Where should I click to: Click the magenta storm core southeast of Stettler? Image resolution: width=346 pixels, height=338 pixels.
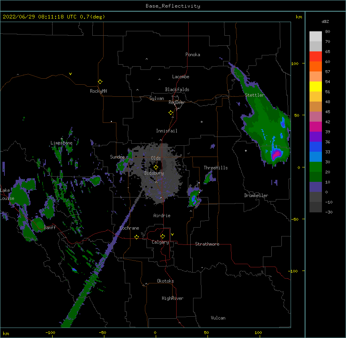[276, 154]
